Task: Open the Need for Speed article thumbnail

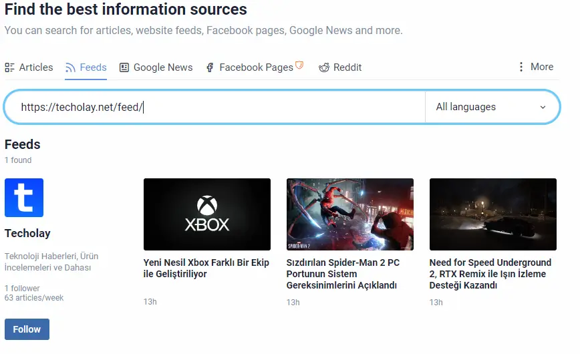Action: pos(493,214)
